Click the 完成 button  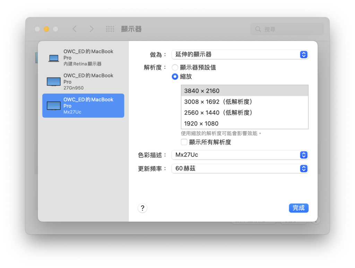coord(298,208)
